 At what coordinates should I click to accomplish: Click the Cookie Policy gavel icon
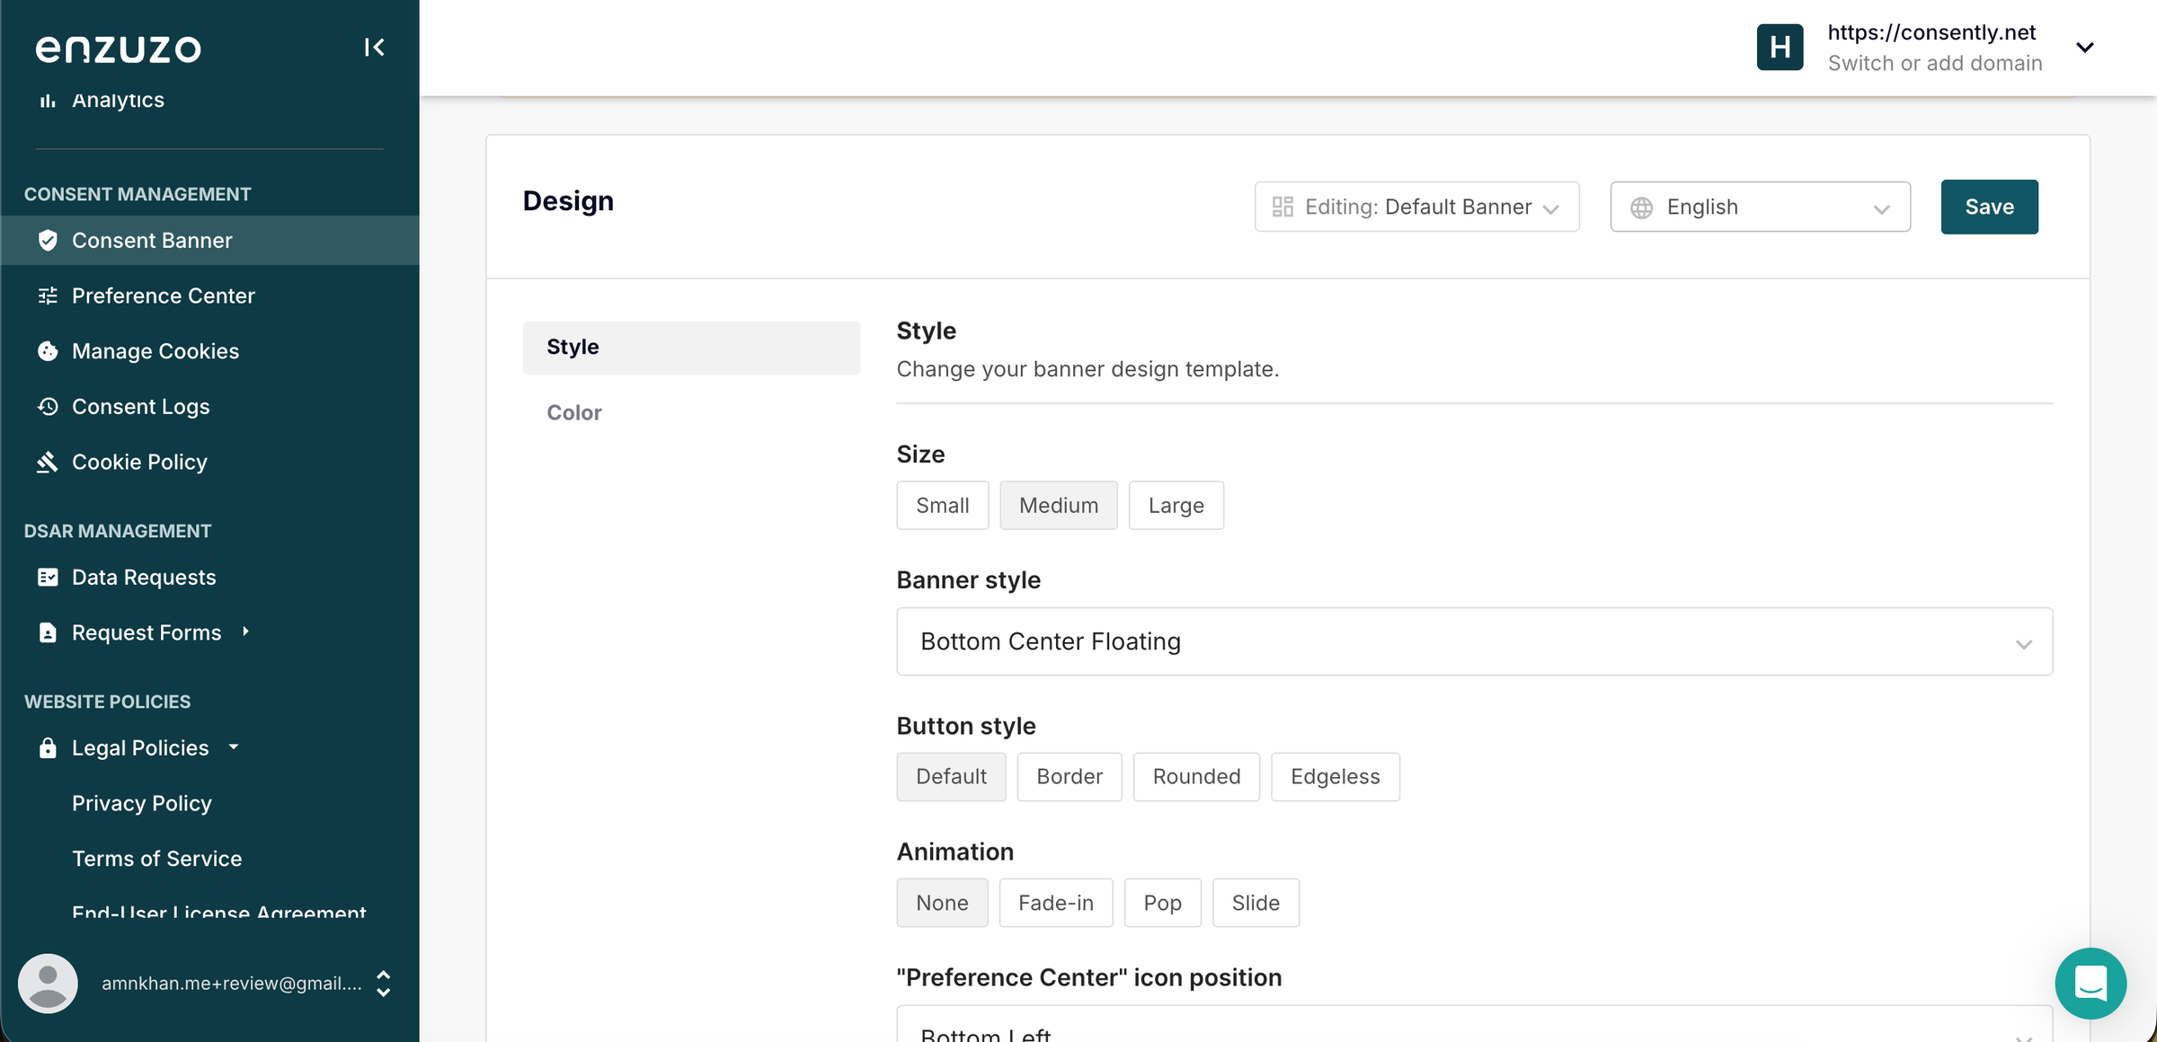click(48, 462)
